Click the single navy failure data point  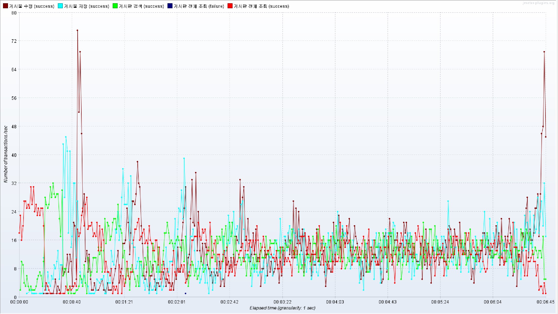pyautogui.click(x=185, y=293)
